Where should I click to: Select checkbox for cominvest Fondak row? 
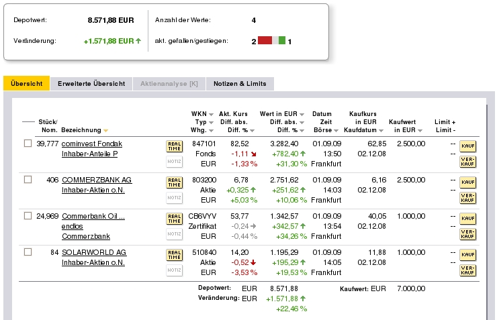[x=28, y=144]
